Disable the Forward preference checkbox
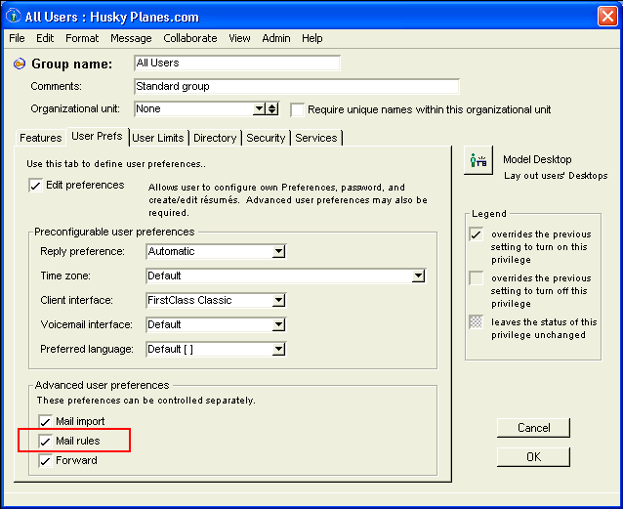This screenshot has width=623, height=509. tap(45, 461)
